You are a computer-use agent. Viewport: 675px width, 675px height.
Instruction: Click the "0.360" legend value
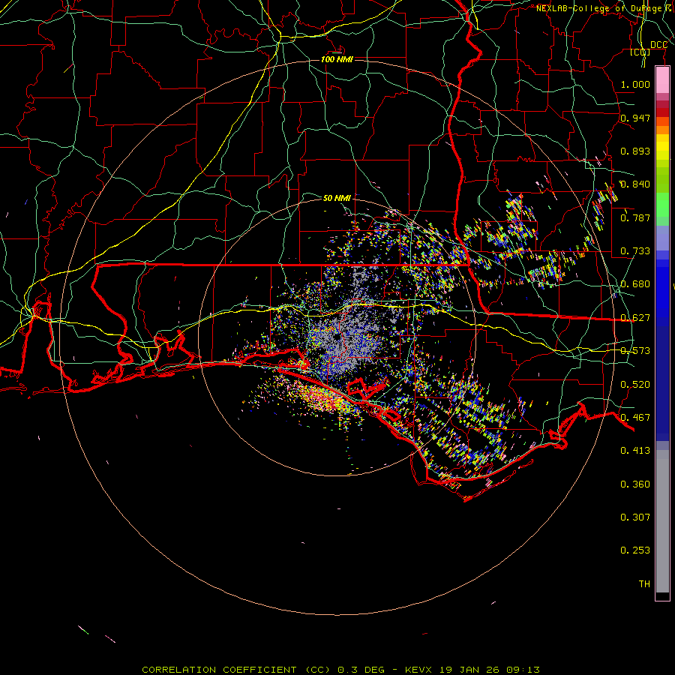(x=635, y=484)
